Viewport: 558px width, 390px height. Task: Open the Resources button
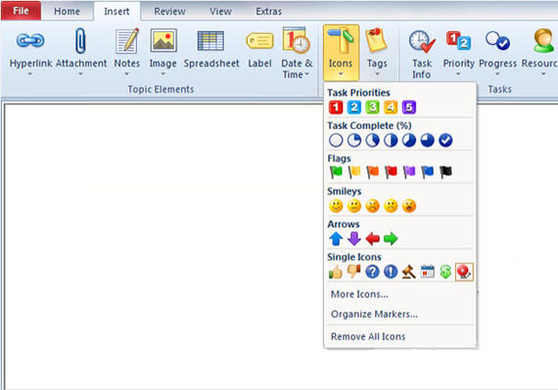click(x=539, y=53)
